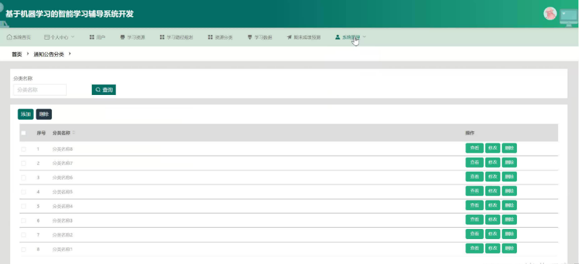Viewport: 579px width, 264px height.
Task: Click 查看 for row 分类名称2
Action: [474, 234]
